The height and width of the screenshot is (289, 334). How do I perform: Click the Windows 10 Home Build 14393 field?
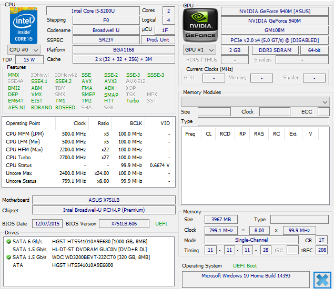click(246, 280)
